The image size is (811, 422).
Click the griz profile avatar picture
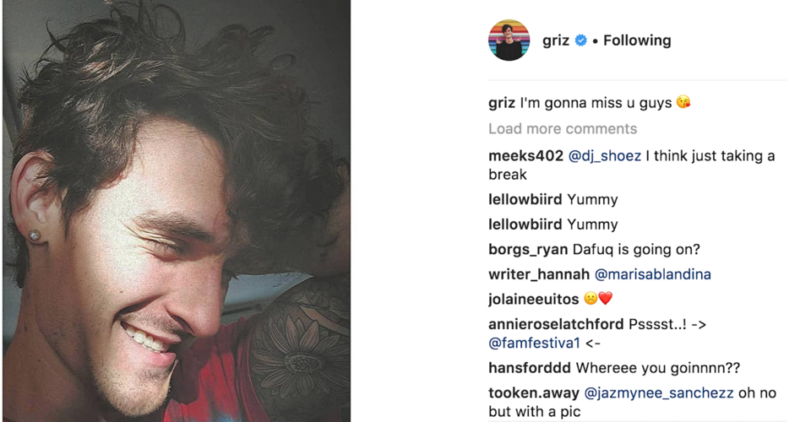click(x=509, y=41)
